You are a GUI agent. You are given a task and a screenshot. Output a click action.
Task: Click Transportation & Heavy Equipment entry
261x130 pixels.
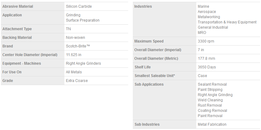[x=227, y=22]
